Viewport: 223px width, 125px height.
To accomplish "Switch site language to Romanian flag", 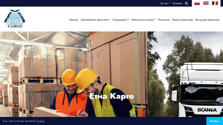I will click(x=215, y=3).
